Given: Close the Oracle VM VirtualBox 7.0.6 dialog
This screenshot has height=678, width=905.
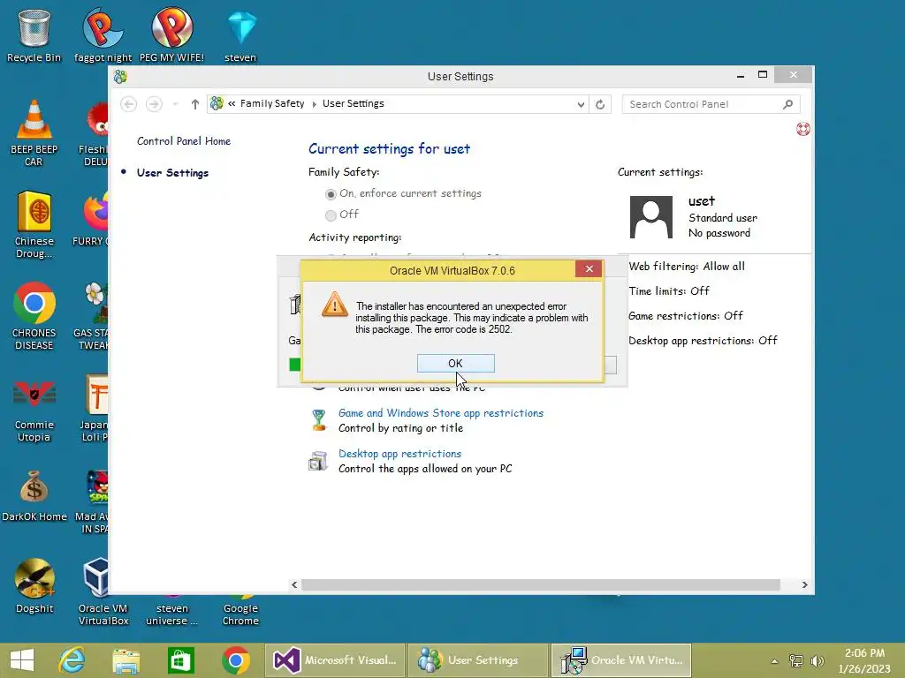Looking at the screenshot, I should pos(589,269).
